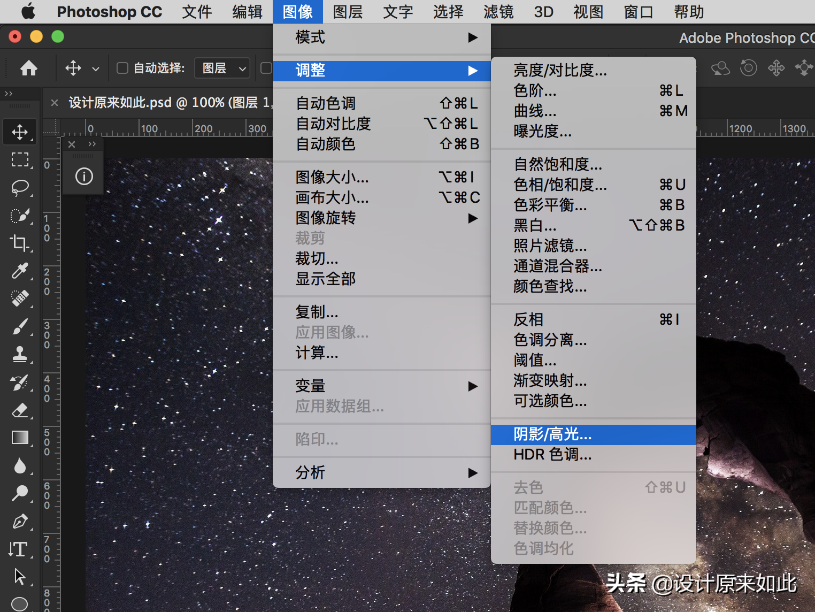This screenshot has height=612, width=815.
Task: Open the Move tool options chevron
Action: (96, 68)
